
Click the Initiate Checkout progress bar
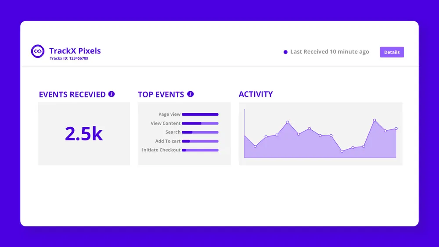coord(200,150)
